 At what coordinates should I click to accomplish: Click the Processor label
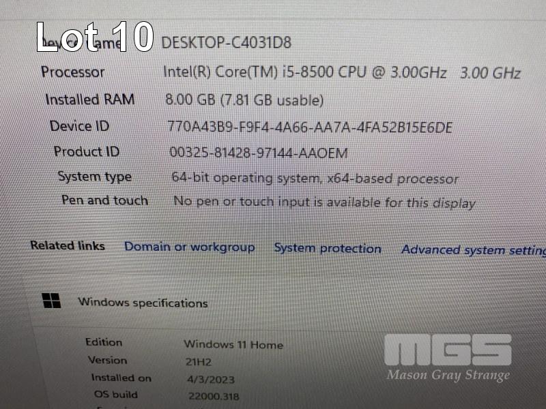click(73, 72)
